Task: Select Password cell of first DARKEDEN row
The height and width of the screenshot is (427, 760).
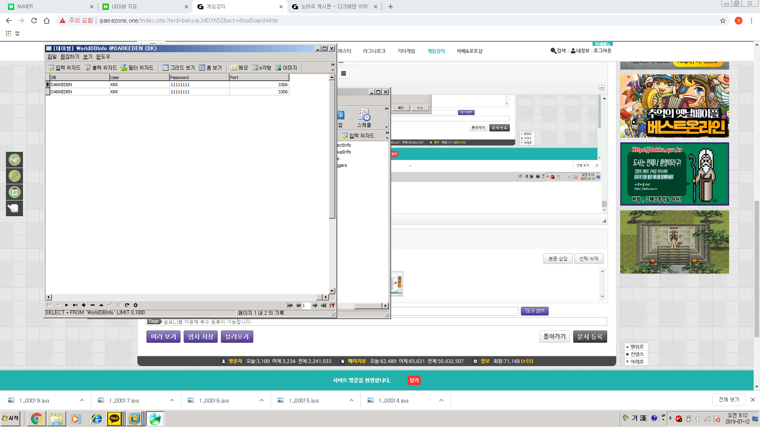Action: [x=199, y=85]
